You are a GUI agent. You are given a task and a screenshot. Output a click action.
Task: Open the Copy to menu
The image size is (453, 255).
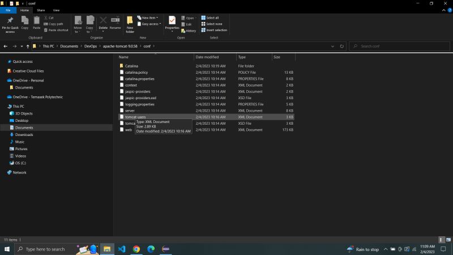coord(90,24)
